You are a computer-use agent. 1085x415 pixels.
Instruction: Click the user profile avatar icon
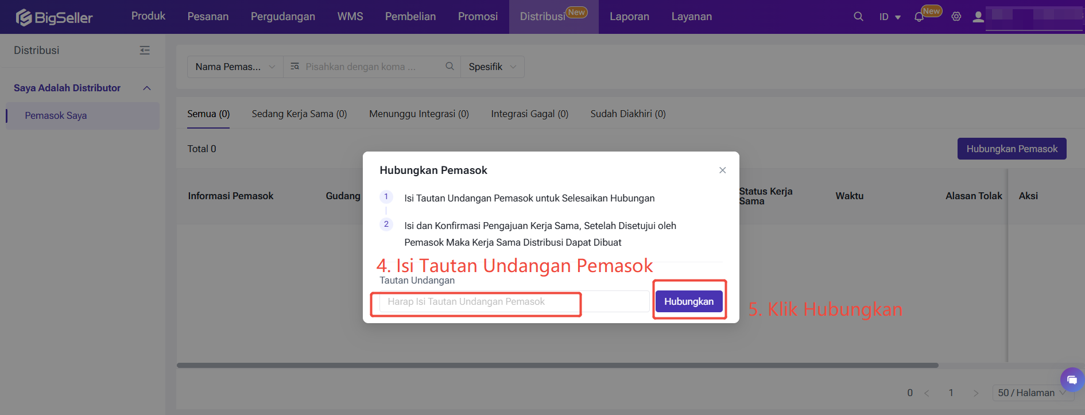point(978,17)
